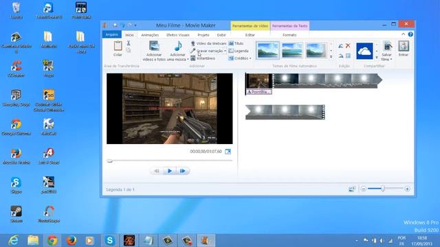Viewport: 440px width, 247px height.
Task: Add a Título to the movie
Action: pos(236,43)
